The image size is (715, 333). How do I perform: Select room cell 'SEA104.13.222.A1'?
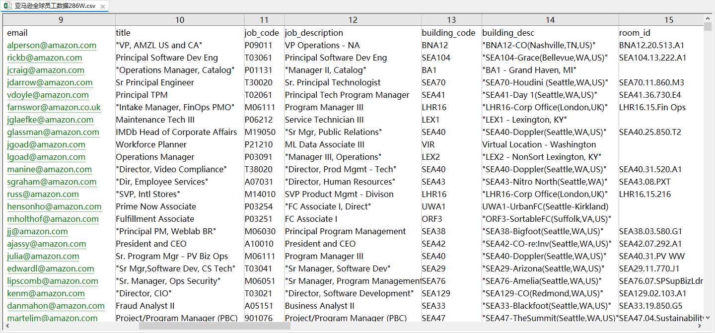(661, 58)
